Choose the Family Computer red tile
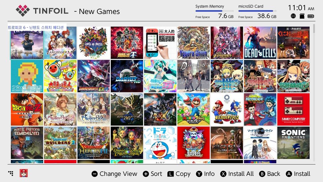Image resolution: width=323 pixels, height=182 pixels. pyautogui.click(x=293, y=109)
